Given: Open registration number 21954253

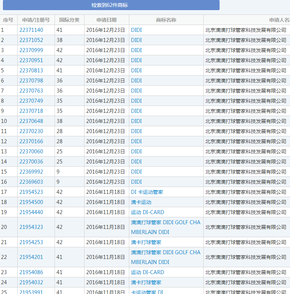Looking at the screenshot, I should pos(31,242).
